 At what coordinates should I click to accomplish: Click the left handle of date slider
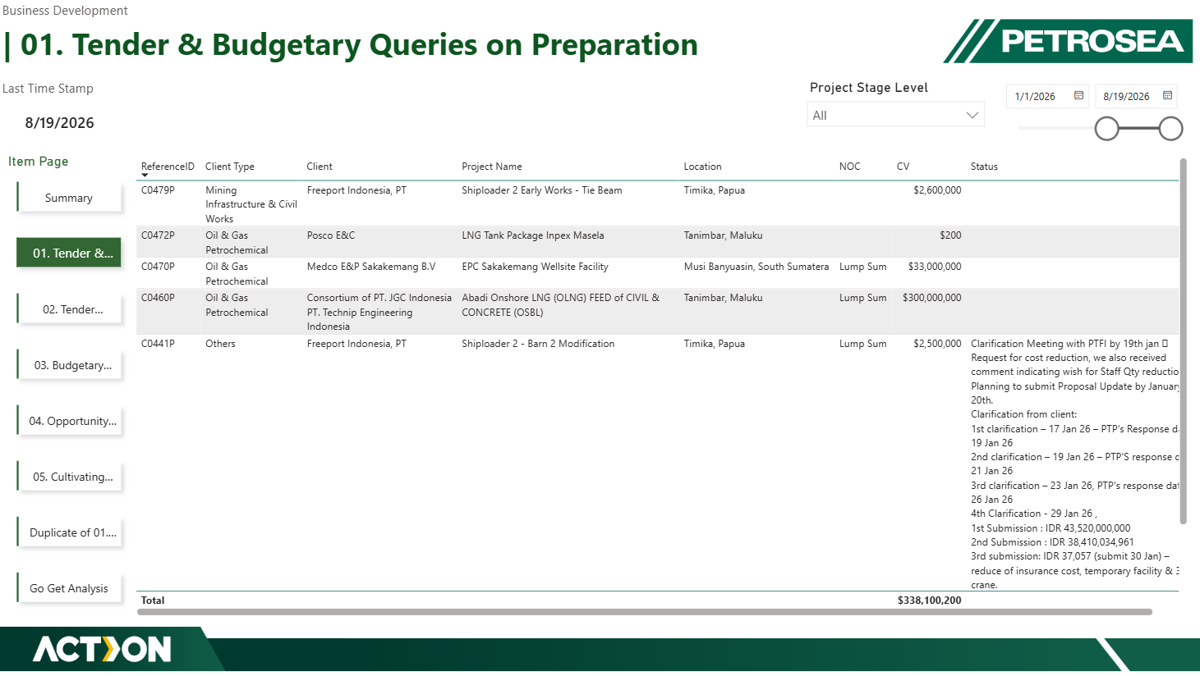coord(1106,128)
